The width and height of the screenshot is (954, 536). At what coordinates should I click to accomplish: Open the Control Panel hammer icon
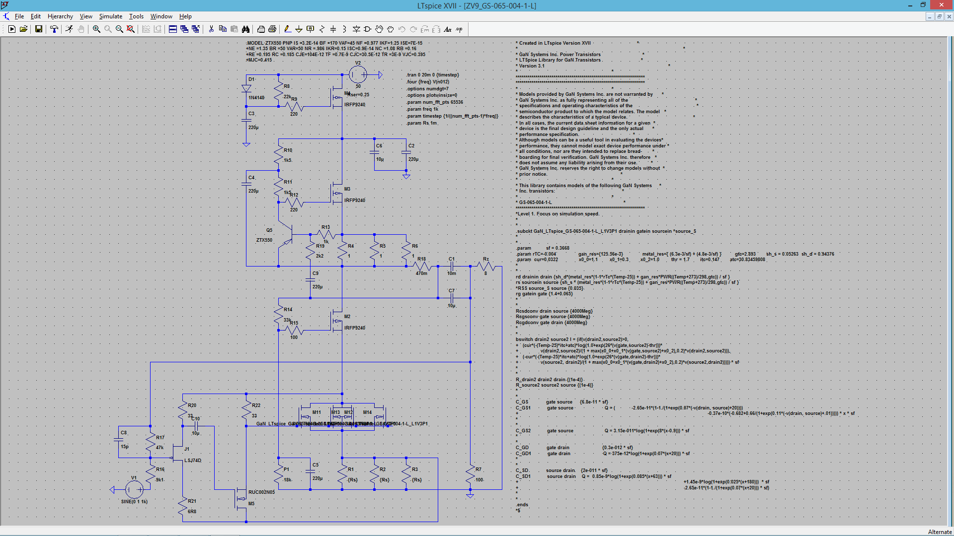pyautogui.click(x=54, y=29)
